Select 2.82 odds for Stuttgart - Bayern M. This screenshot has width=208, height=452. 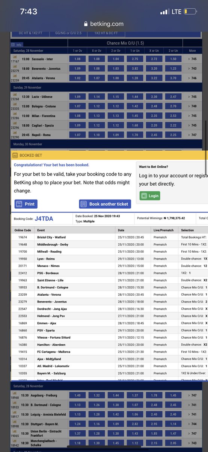pyautogui.click(x=135, y=423)
